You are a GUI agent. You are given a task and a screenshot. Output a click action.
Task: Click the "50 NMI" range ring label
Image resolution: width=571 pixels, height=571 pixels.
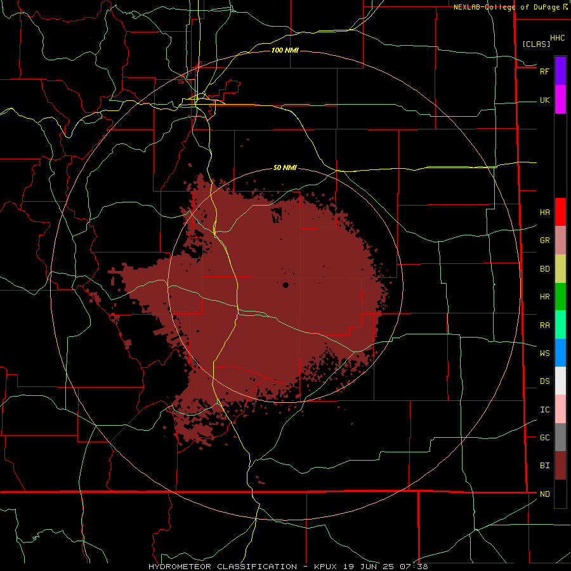(x=285, y=168)
